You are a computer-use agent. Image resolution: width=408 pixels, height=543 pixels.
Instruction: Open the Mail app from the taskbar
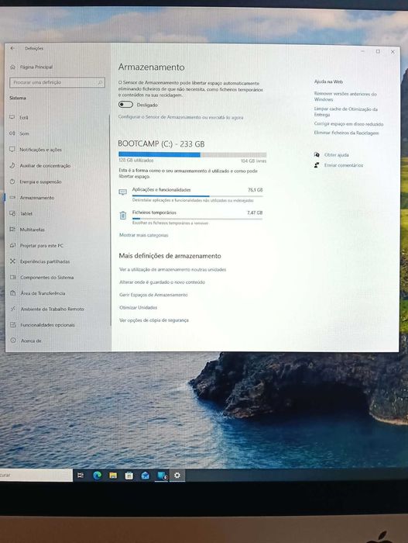click(x=146, y=476)
